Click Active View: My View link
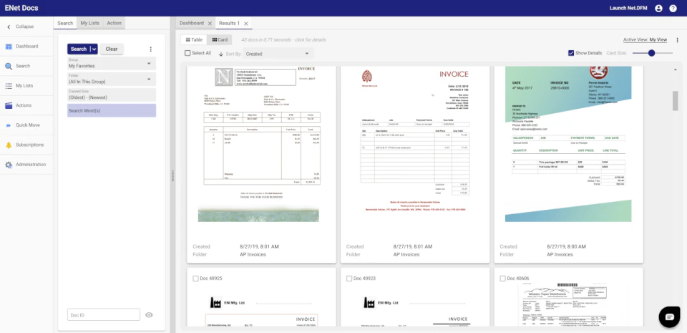 [645, 40]
